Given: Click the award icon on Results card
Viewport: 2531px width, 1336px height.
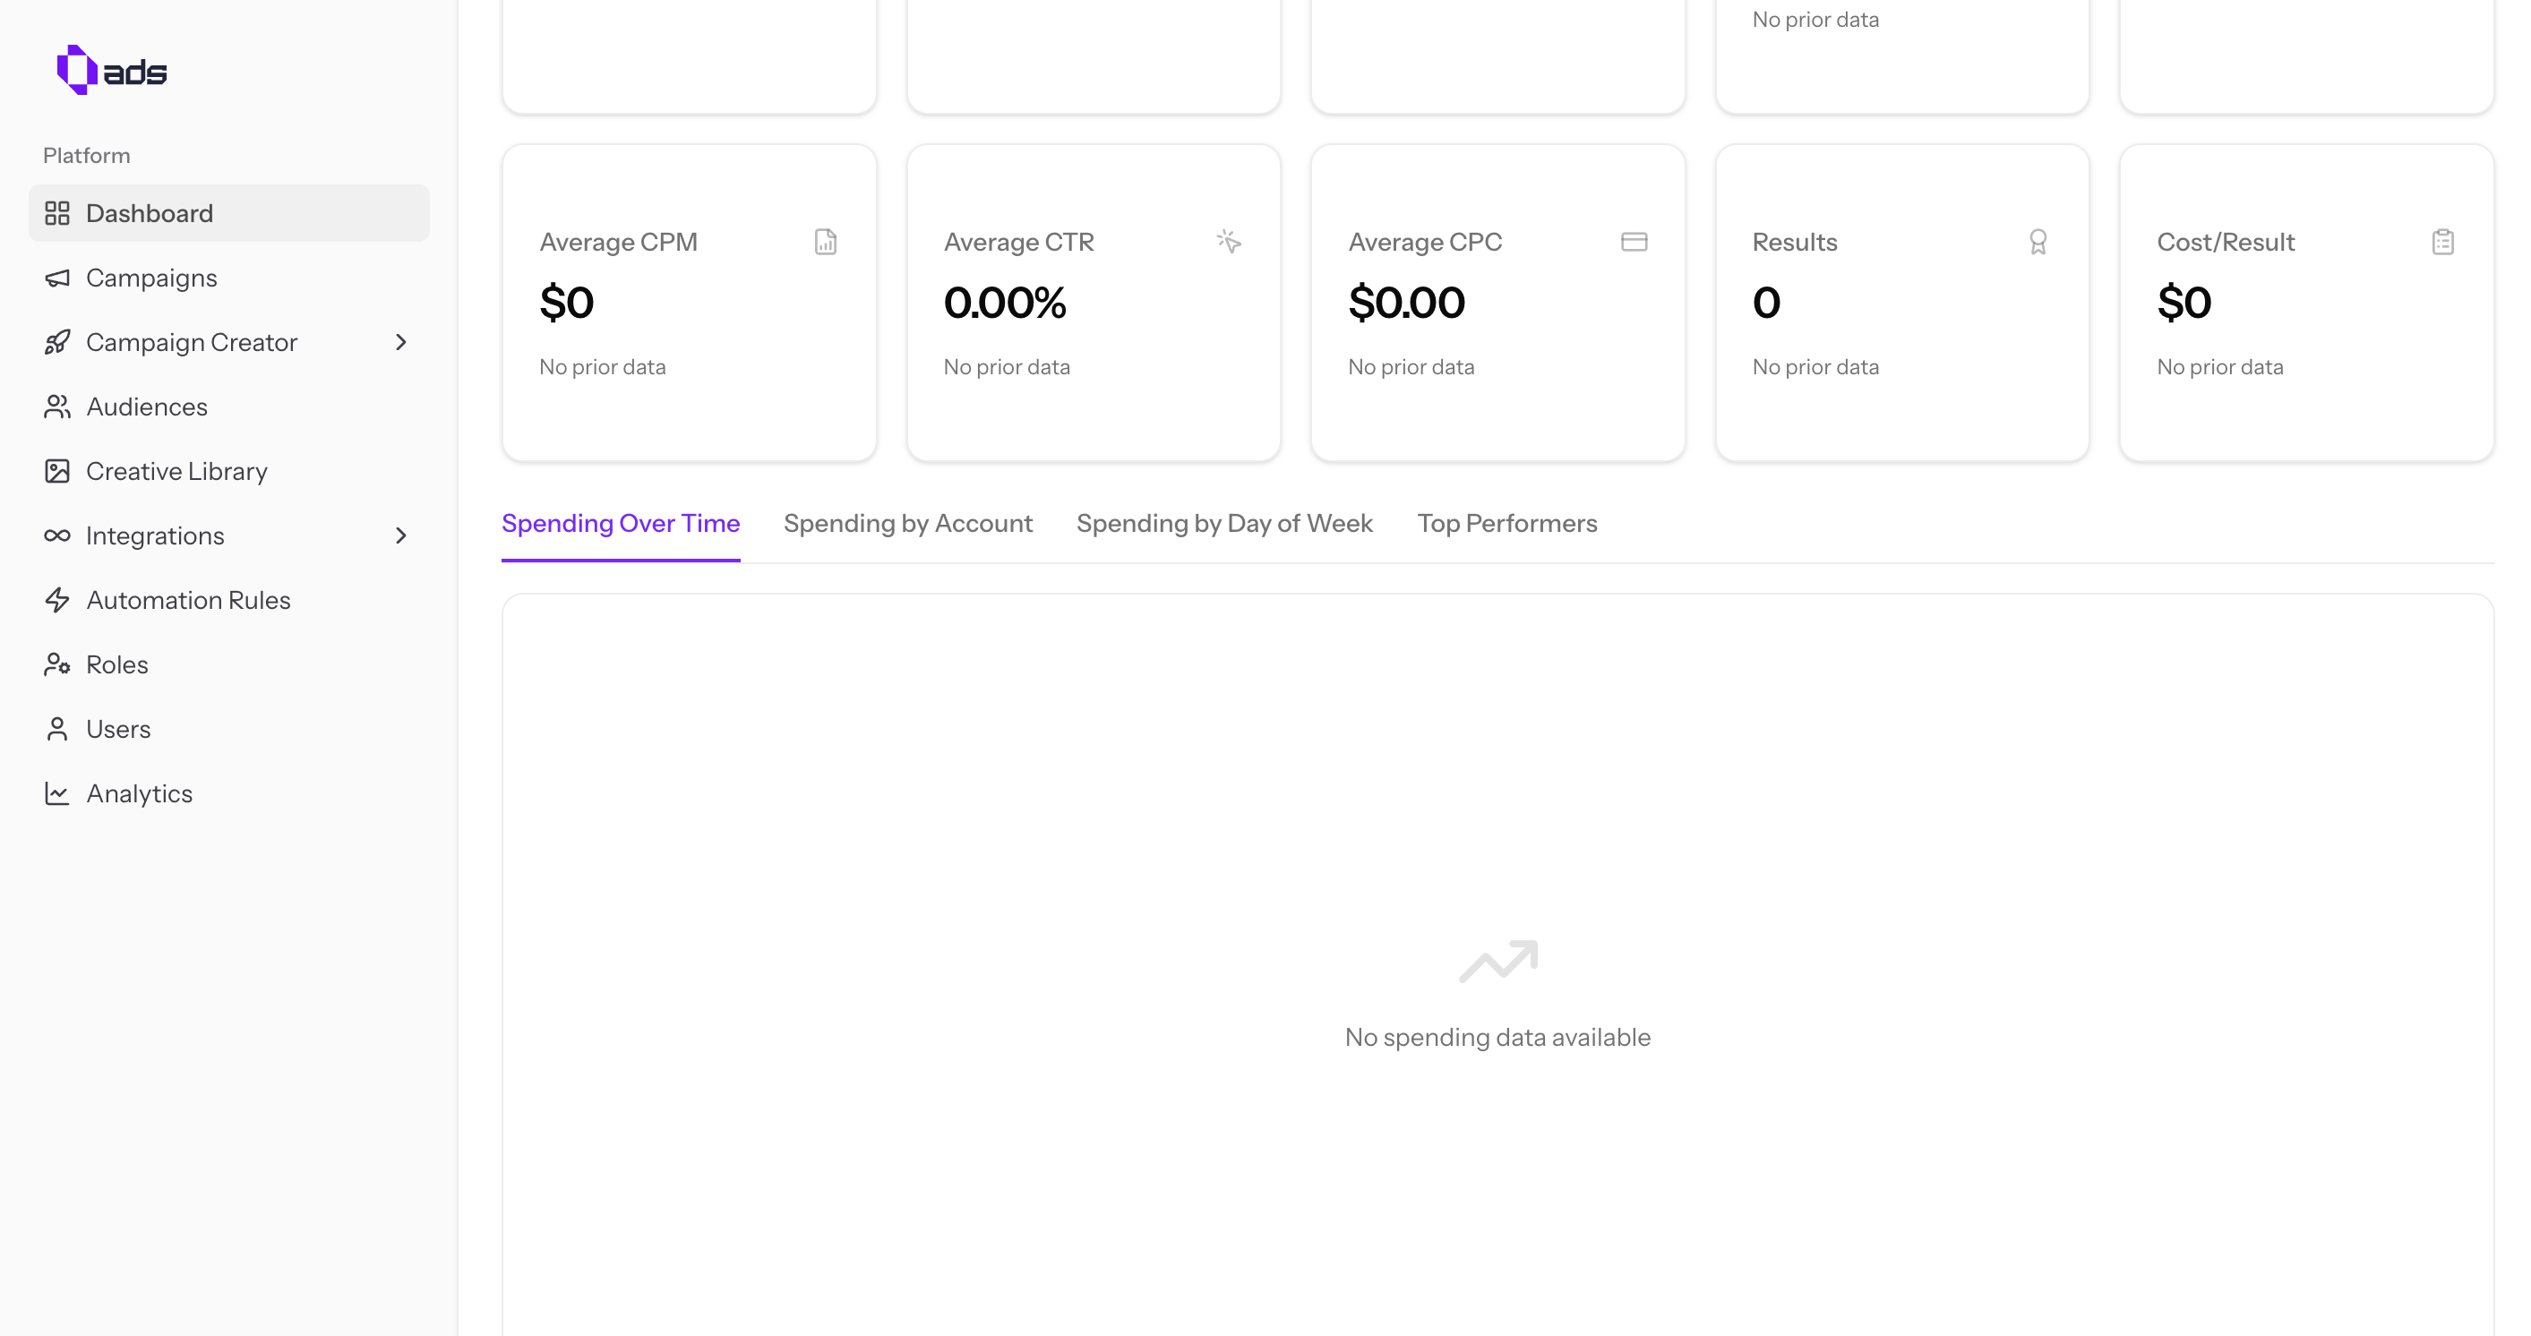Looking at the screenshot, I should tap(2038, 242).
